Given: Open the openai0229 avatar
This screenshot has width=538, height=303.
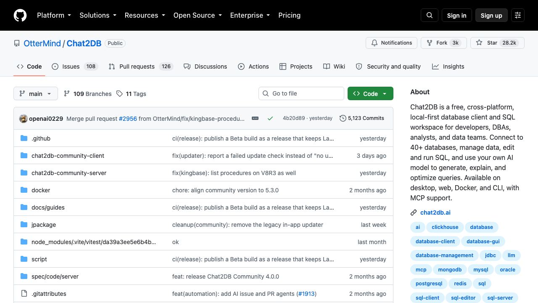Looking at the screenshot, I should tap(23, 119).
